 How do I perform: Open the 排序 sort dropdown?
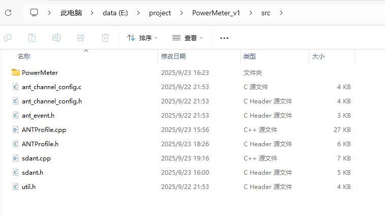(142, 38)
